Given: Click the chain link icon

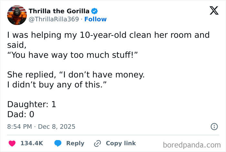Looking at the screenshot, I should point(98,143).
